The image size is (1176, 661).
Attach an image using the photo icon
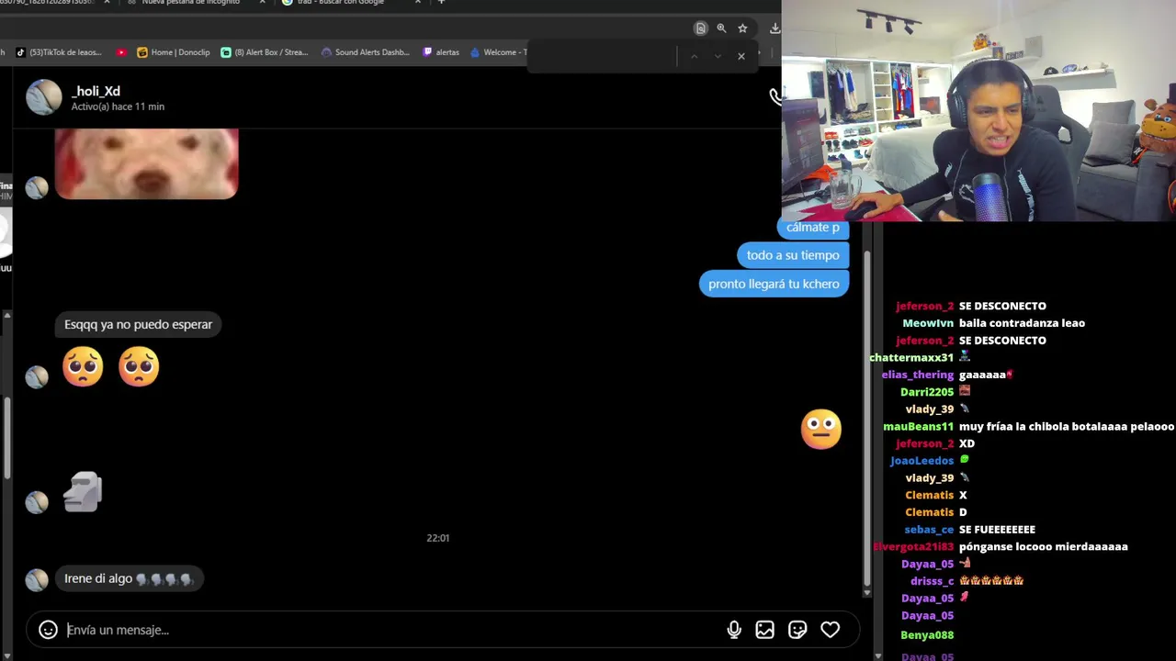click(x=764, y=630)
